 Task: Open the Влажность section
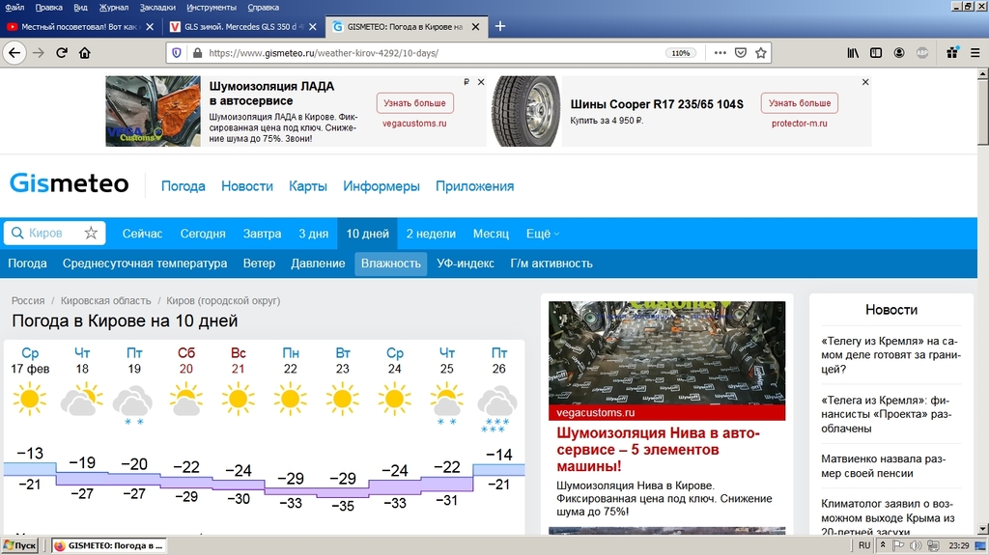(390, 264)
